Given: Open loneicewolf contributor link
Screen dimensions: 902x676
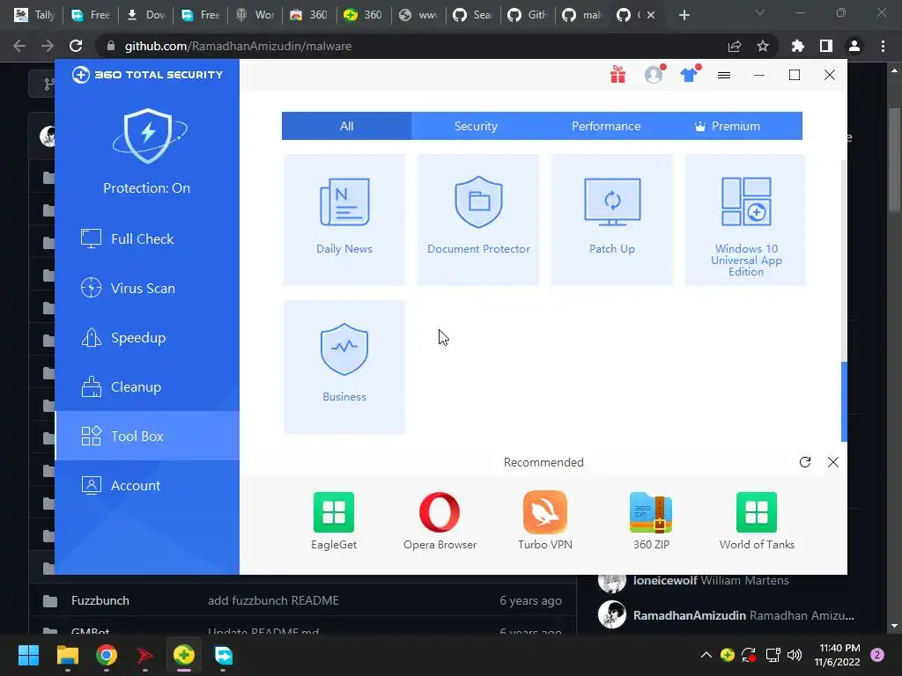Looking at the screenshot, I should (665, 581).
